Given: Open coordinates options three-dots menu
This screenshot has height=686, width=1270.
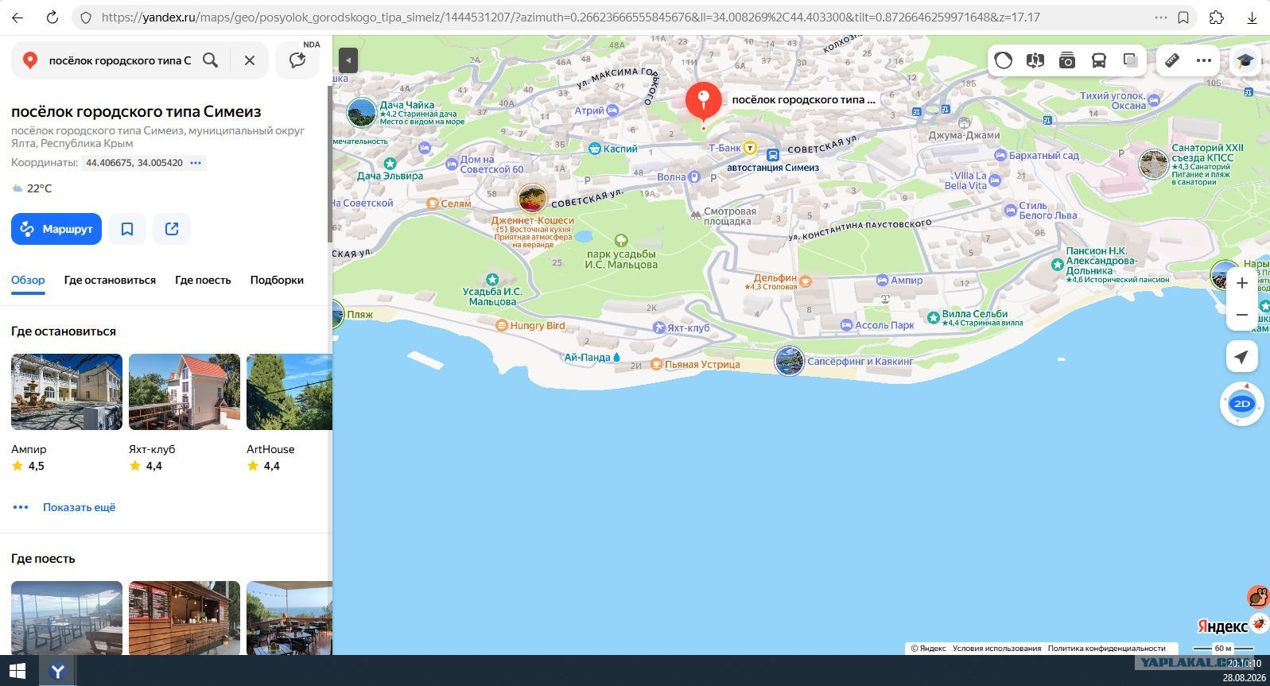Looking at the screenshot, I should tap(196, 163).
